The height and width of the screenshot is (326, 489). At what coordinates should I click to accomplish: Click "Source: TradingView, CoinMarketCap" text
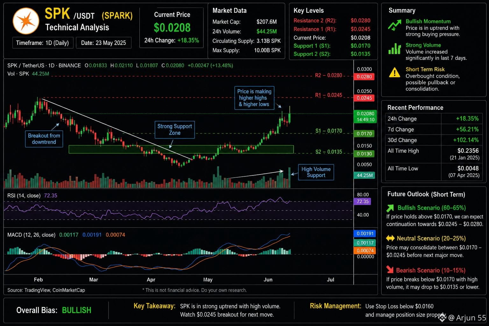coord(46,290)
